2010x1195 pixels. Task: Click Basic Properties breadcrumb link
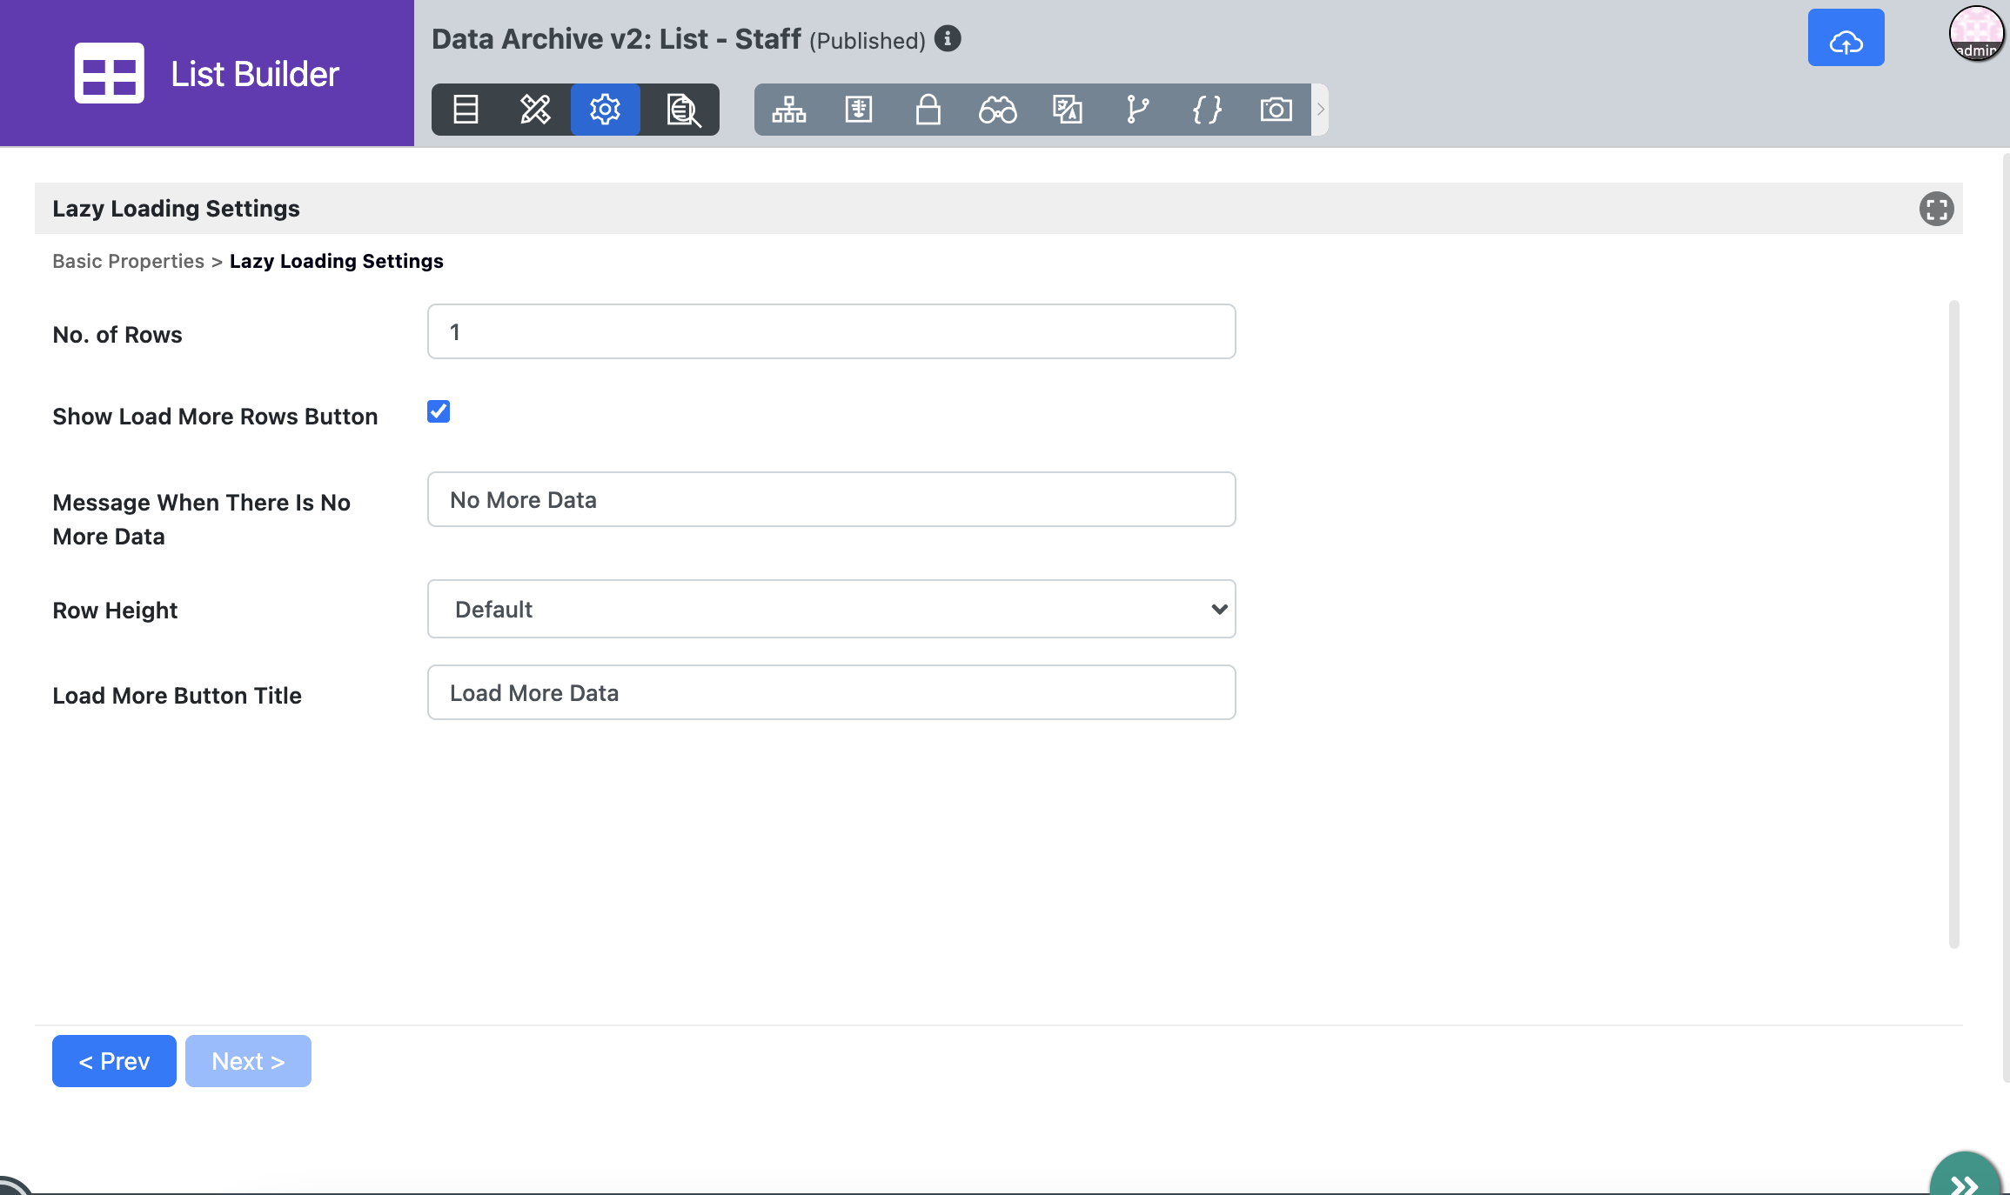coord(128,261)
